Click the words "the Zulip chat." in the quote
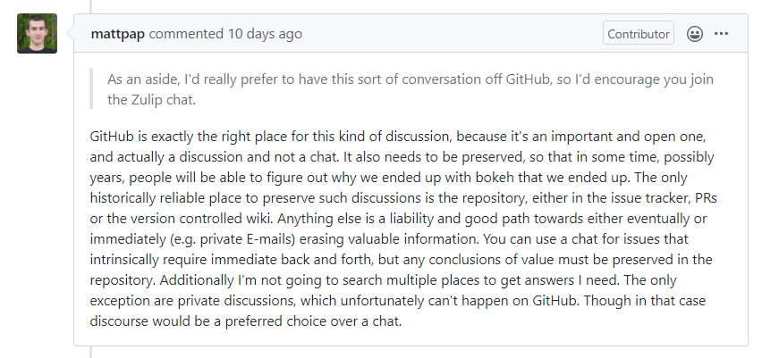This screenshot has height=358, width=762. [x=152, y=101]
